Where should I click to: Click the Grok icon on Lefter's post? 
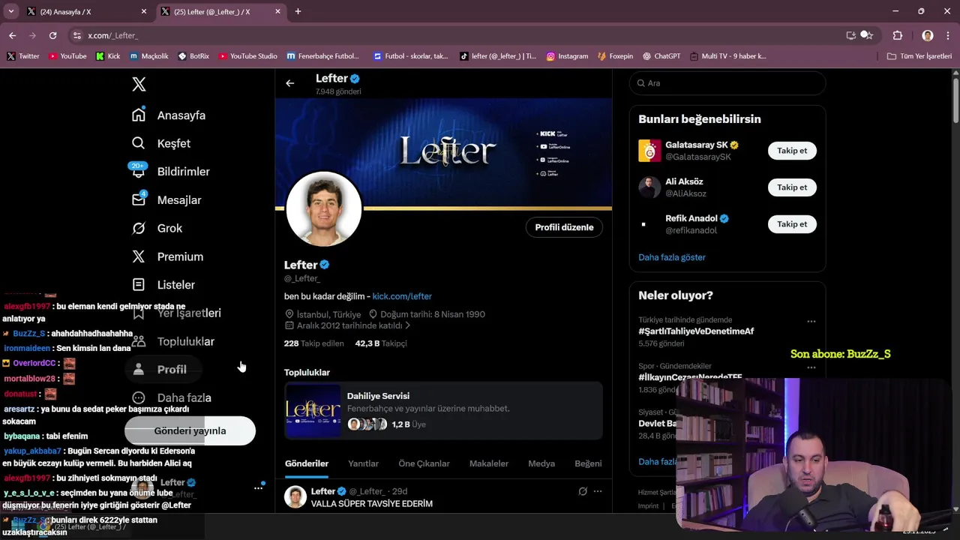click(x=583, y=491)
